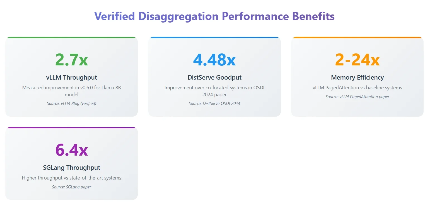Open the SGLang paper source
Screen dimensions: 430x204
coord(72,187)
